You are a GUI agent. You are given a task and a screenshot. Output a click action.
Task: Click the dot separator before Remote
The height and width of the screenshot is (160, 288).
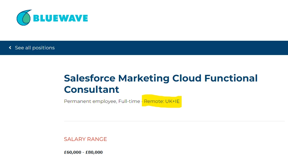pos(142,101)
